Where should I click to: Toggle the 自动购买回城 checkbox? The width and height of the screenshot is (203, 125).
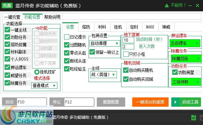(x=126, y=79)
